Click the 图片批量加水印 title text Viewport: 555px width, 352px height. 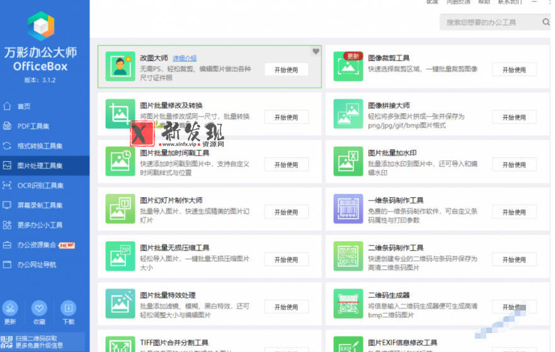click(392, 153)
